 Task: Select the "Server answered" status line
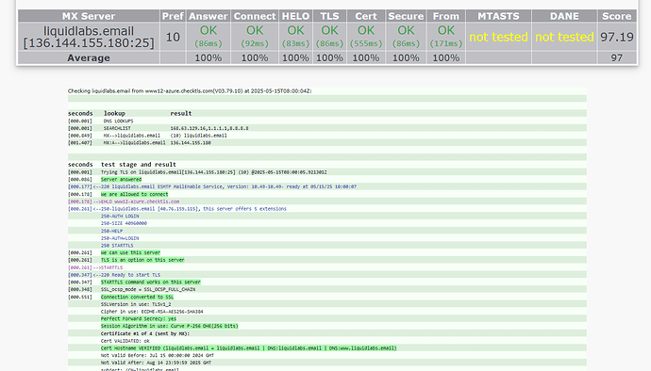click(121, 180)
